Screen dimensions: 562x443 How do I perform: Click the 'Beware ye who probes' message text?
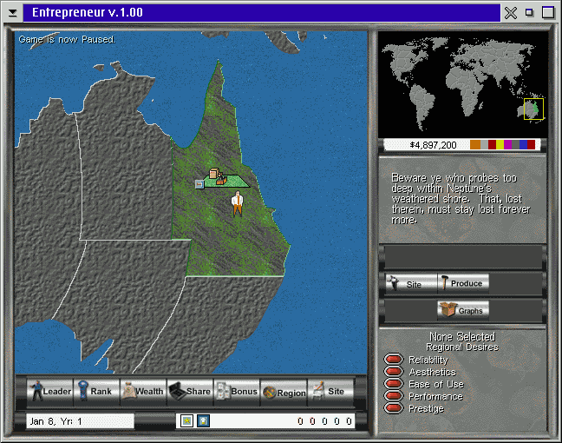(x=461, y=199)
